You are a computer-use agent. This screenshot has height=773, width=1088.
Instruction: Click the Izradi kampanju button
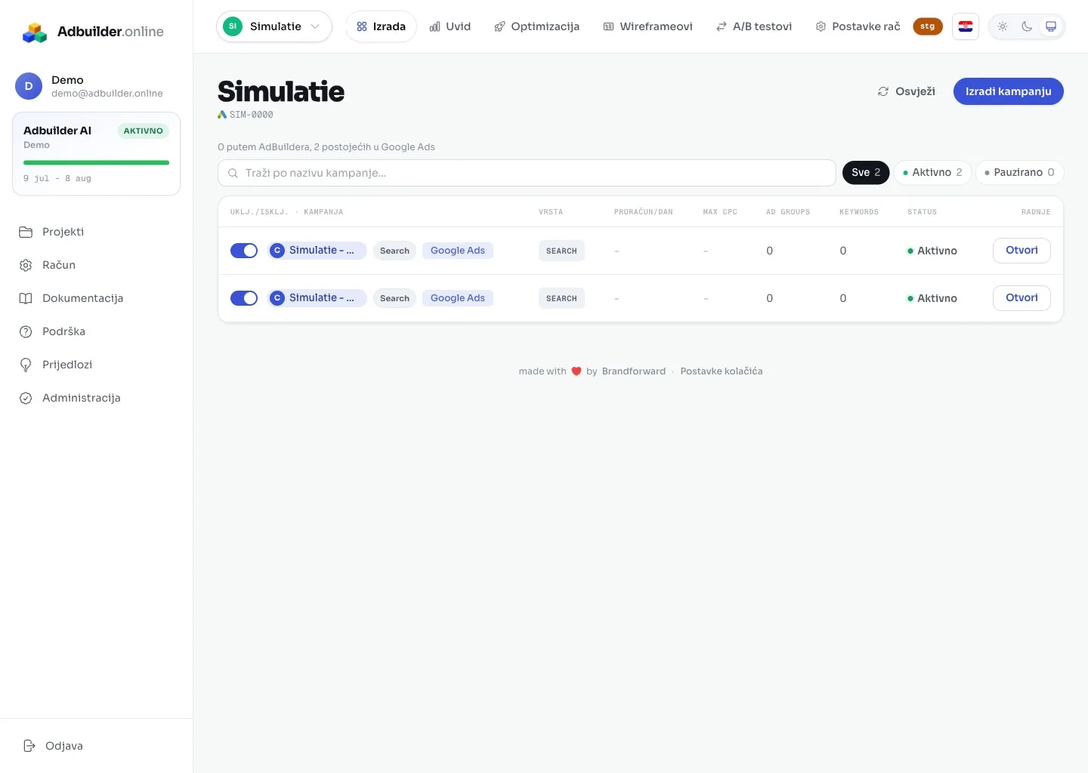click(x=1009, y=91)
